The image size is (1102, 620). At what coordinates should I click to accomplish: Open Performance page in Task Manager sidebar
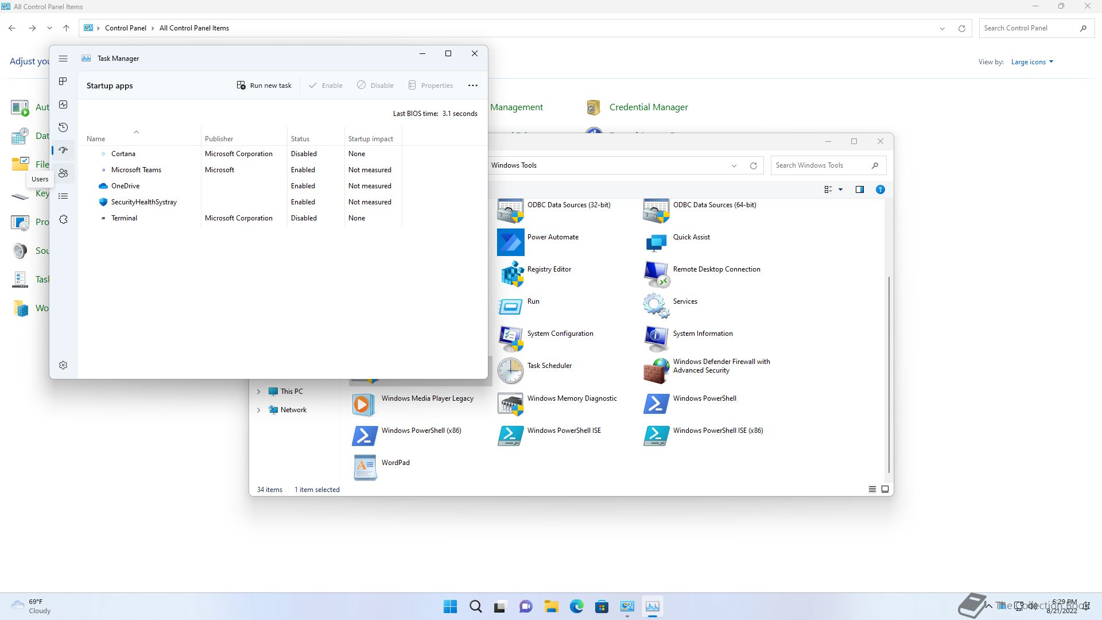pos(63,104)
